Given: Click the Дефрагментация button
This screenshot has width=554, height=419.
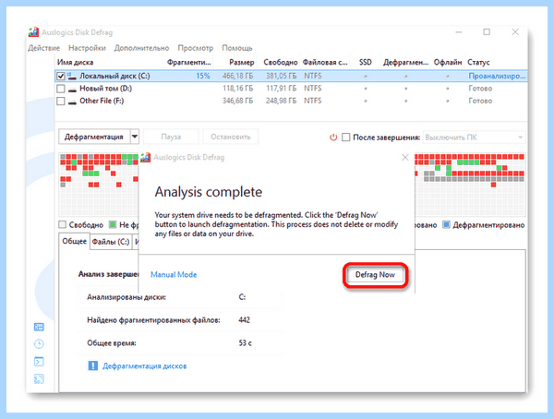Looking at the screenshot, I should pyautogui.click(x=94, y=137).
